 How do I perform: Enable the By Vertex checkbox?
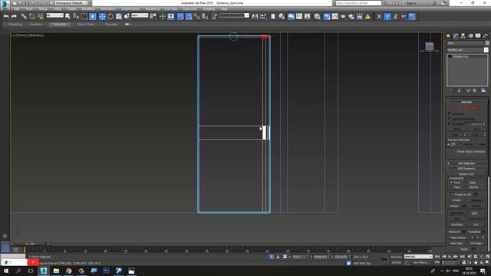[x=450, y=114]
